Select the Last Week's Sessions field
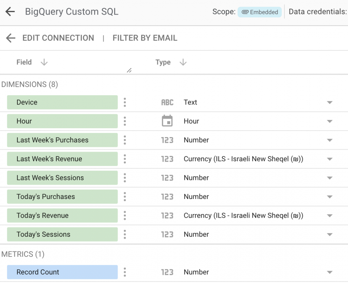348x283 pixels. pyautogui.click(x=63, y=178)
